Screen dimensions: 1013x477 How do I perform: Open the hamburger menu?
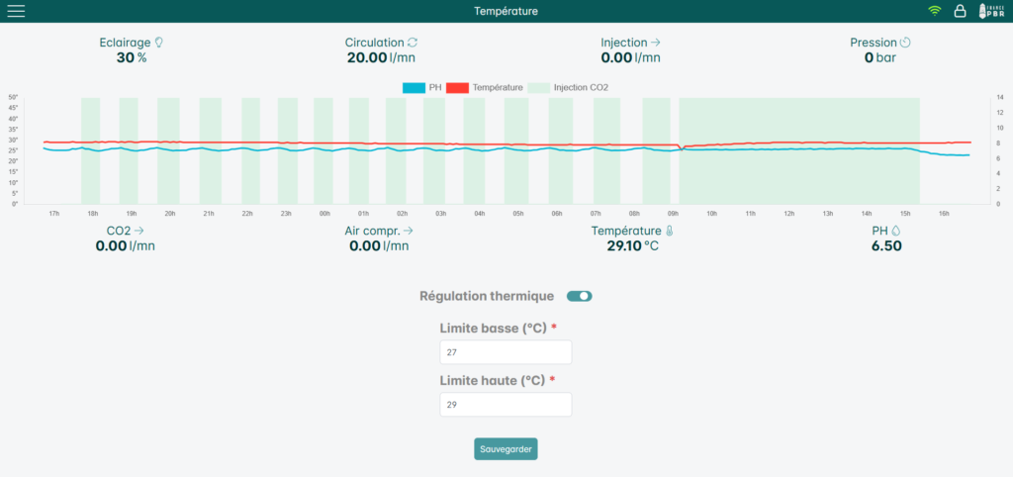click(x=16, y=11)
